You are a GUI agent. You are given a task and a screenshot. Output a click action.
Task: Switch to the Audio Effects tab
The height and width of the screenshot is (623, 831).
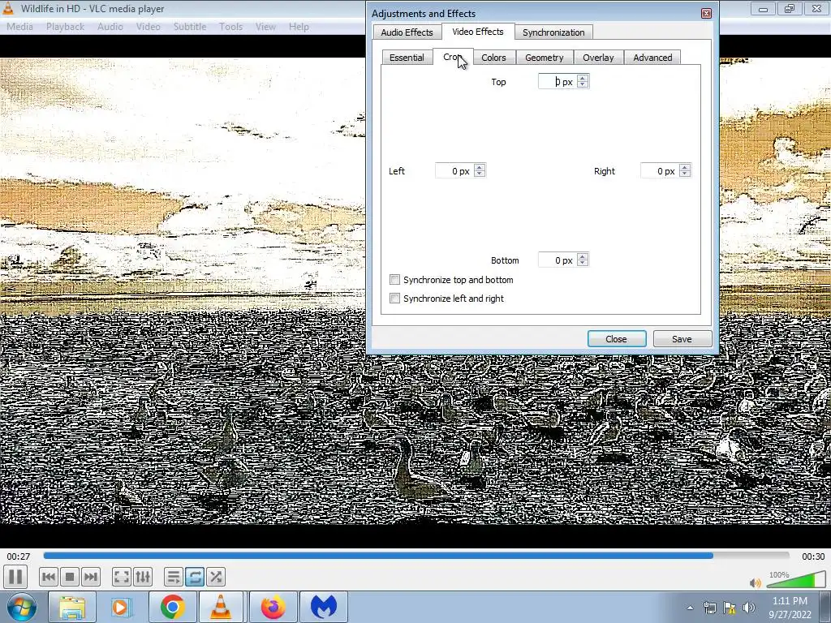407,32
